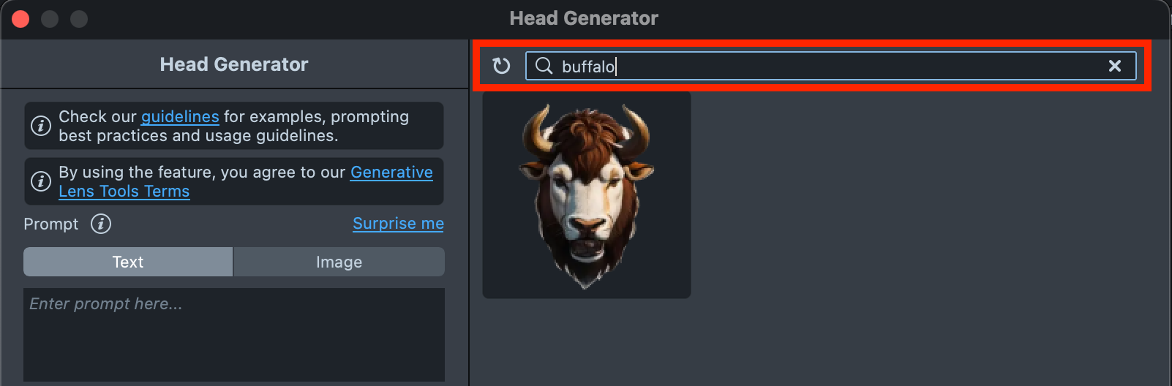Clear the buffalo search with the X icon
The height and width of the screenshot is (386, 1172).
(1115, 66)
